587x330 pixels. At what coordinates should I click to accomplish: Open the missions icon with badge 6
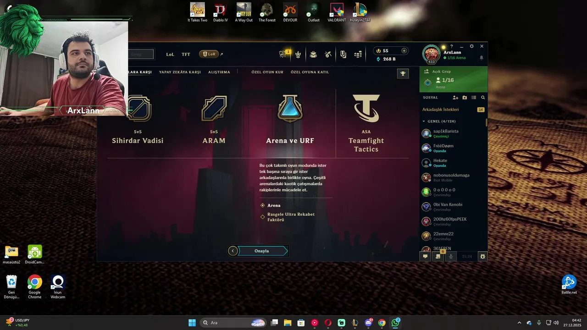click(x=438, y=256)
